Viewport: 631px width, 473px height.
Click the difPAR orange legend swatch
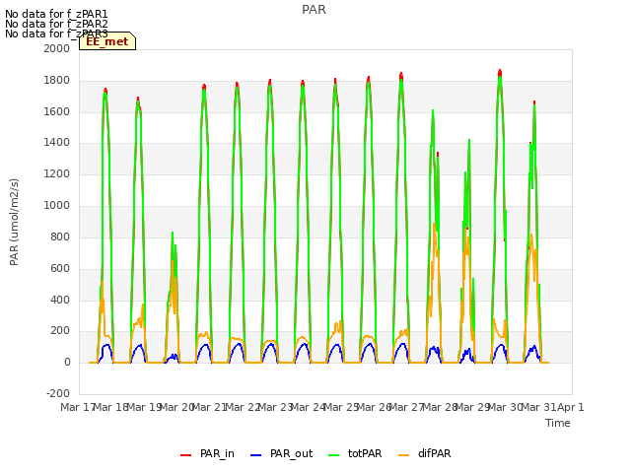point(403,455)
